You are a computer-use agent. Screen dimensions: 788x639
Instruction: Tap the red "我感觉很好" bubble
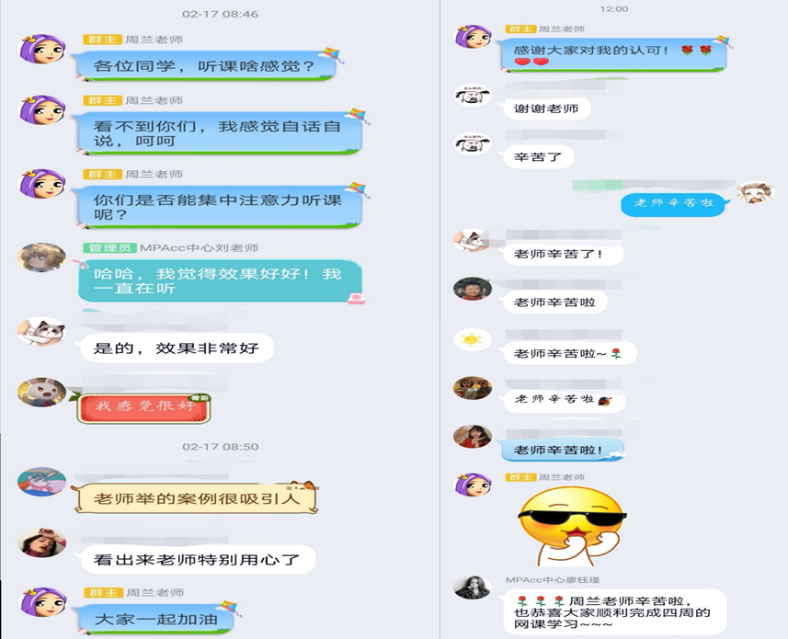click(143, 407)
